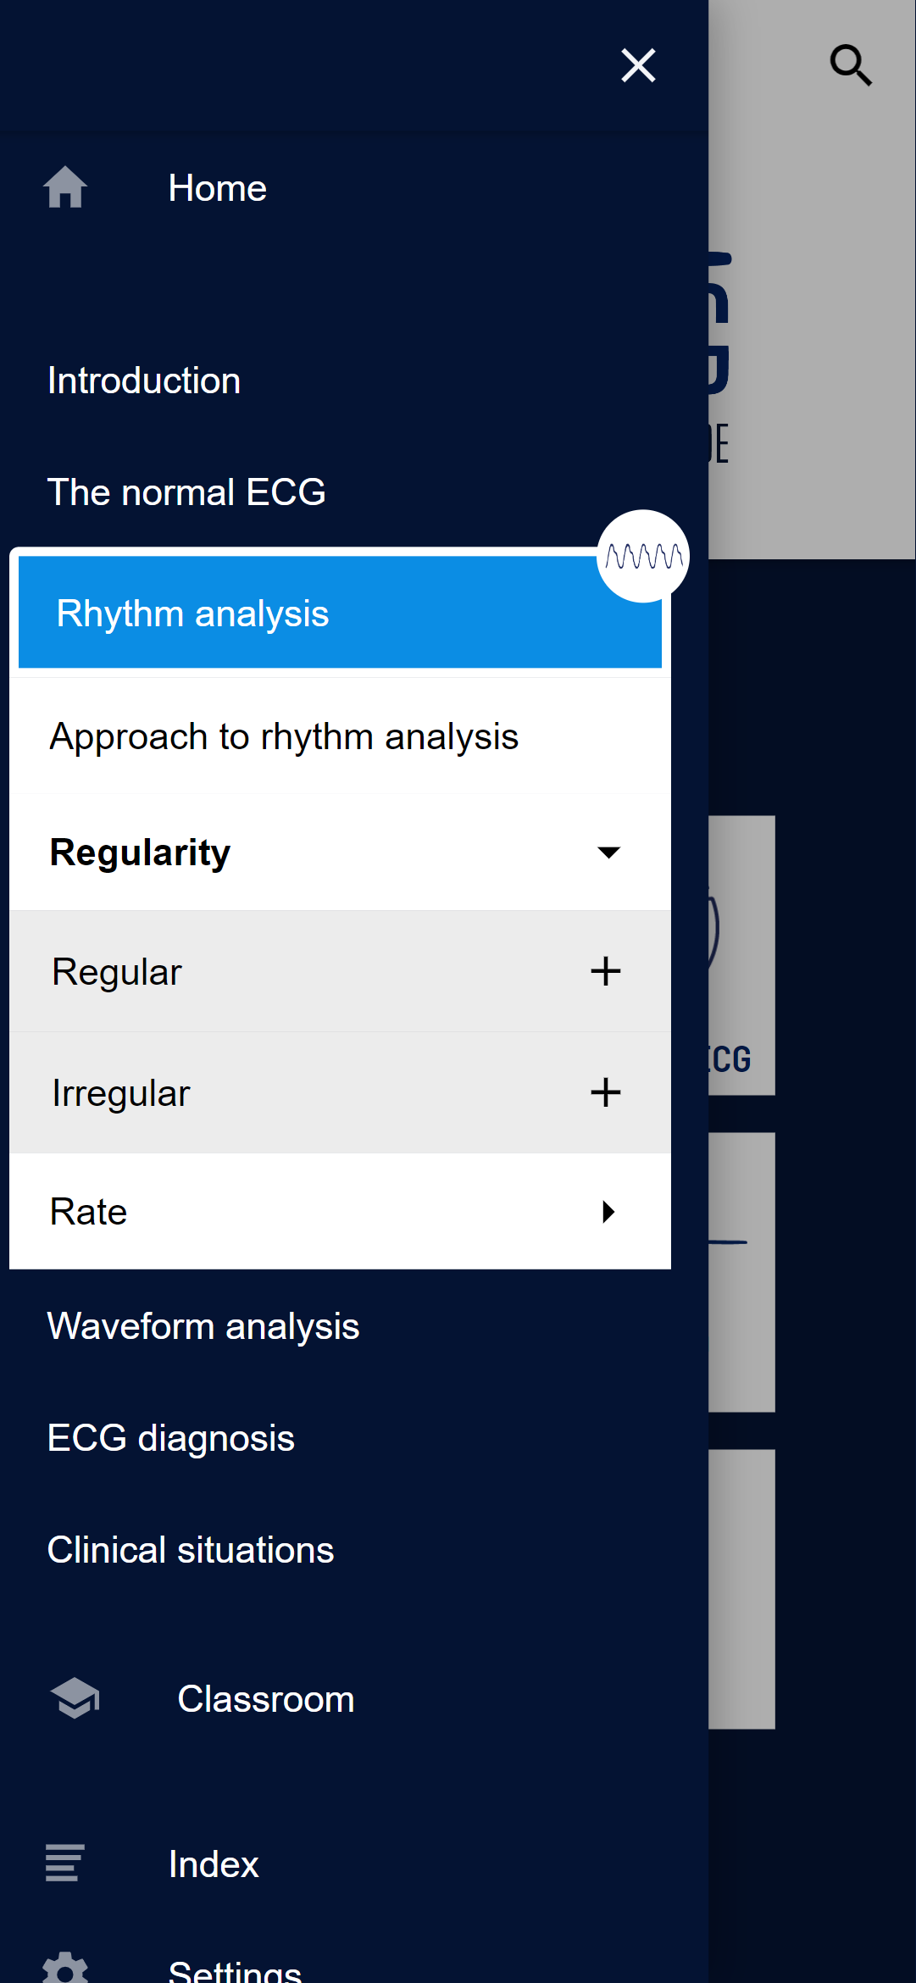Click the rhythm waveform circle icon
Screen dimensions: 916x1983
(643, 556)
